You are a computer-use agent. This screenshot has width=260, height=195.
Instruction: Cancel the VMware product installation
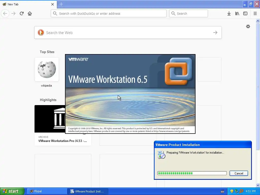point(239,173)
